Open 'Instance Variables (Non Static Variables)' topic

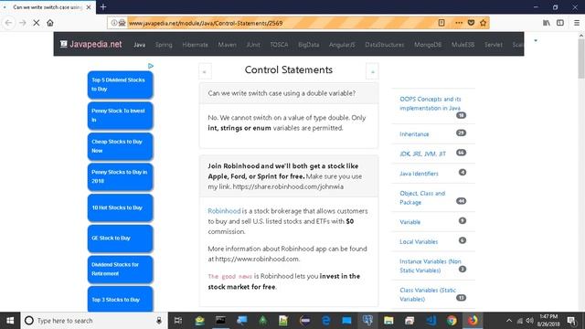[431, 266]
